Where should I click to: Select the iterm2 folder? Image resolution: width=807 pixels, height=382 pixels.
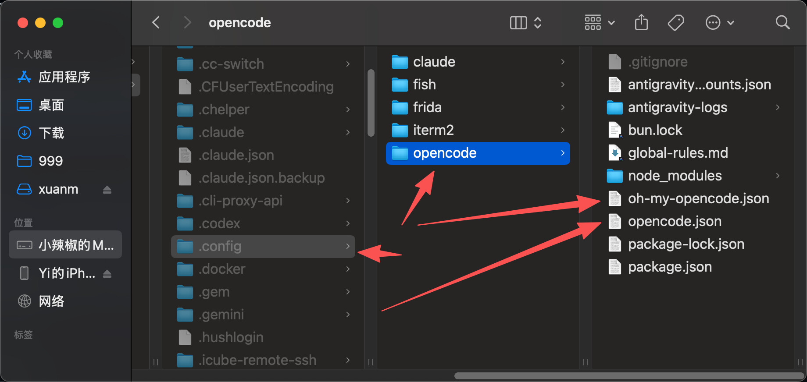point(478,130)
